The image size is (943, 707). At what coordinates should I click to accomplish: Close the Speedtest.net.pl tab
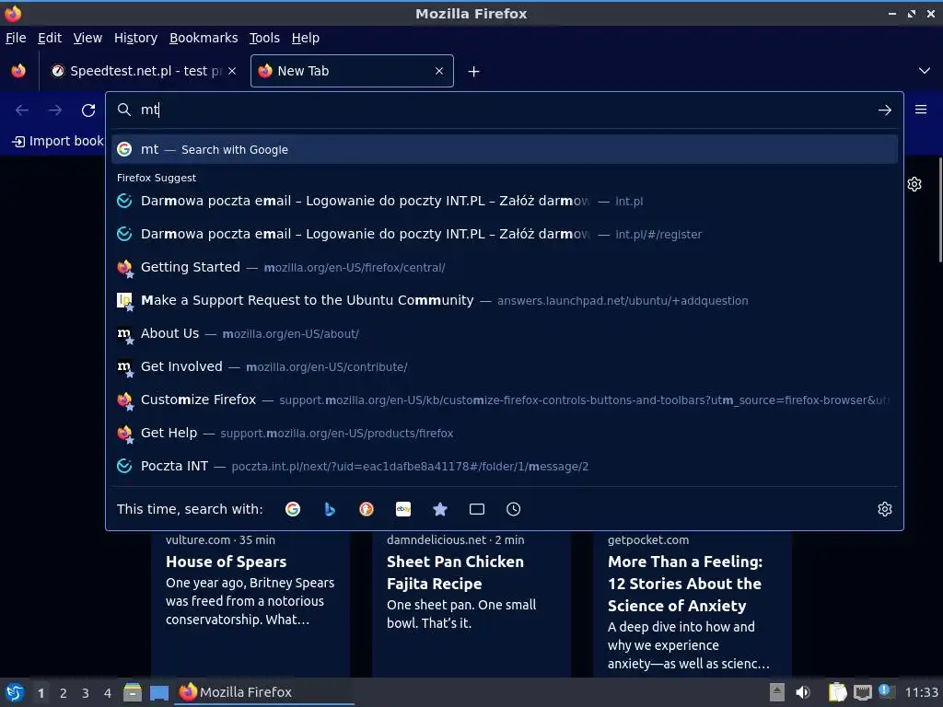pos(232,71)
